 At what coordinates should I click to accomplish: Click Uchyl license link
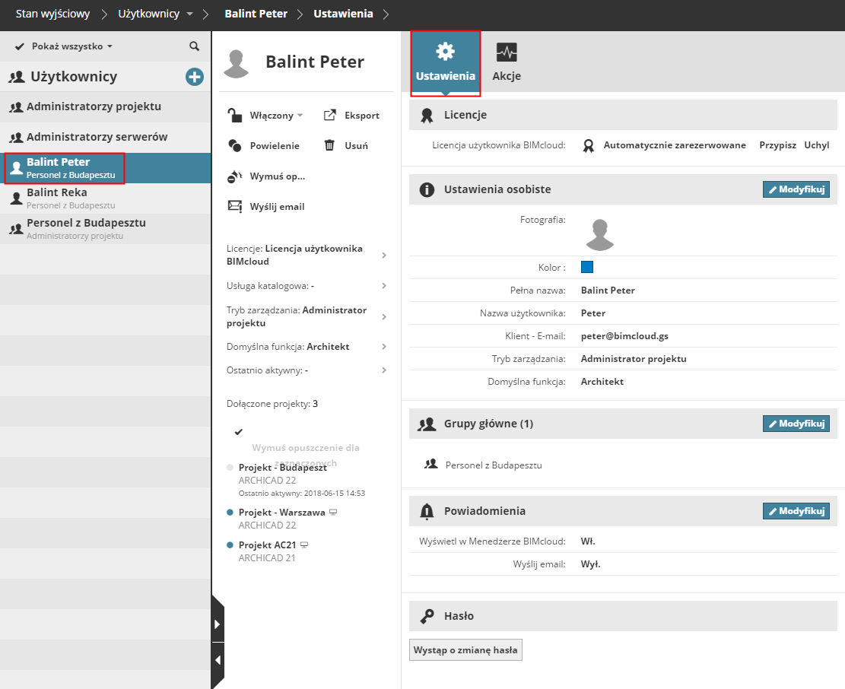coord(816,145)
